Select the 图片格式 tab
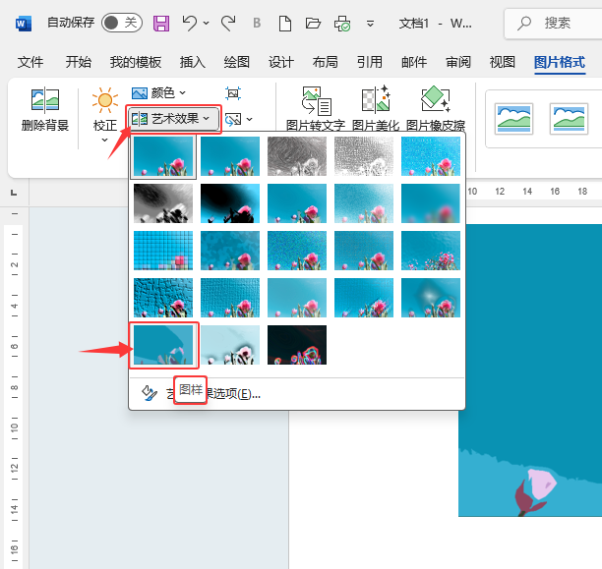 (560, 62)
